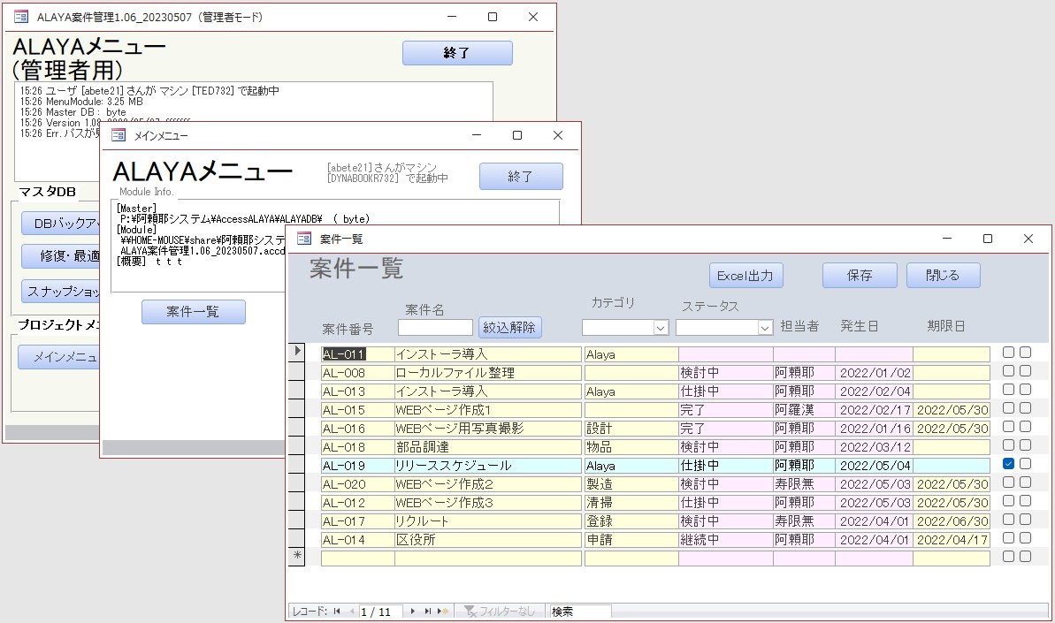Select case name WEBページ用写真撮影
This screenshot has width=1055, height=623.
tap(488, 429)
